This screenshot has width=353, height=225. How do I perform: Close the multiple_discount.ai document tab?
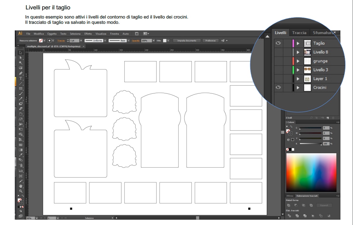point(83,46)
